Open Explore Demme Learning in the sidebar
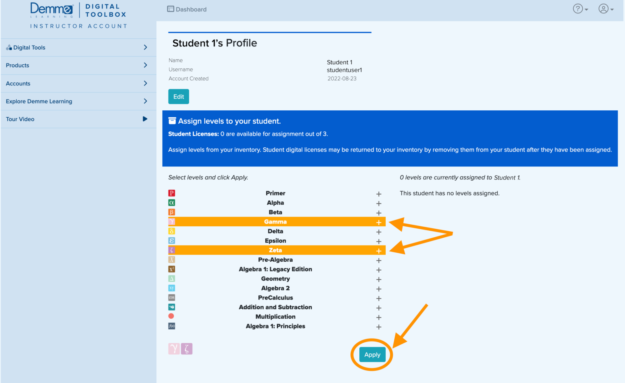This screenshot has width=625, height=383. coord(79,101)
